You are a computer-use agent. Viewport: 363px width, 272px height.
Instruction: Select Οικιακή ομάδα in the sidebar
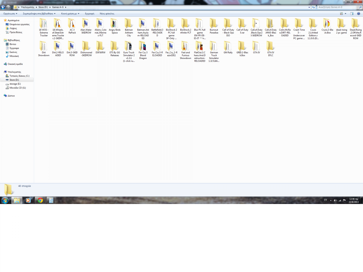(15, 64)
